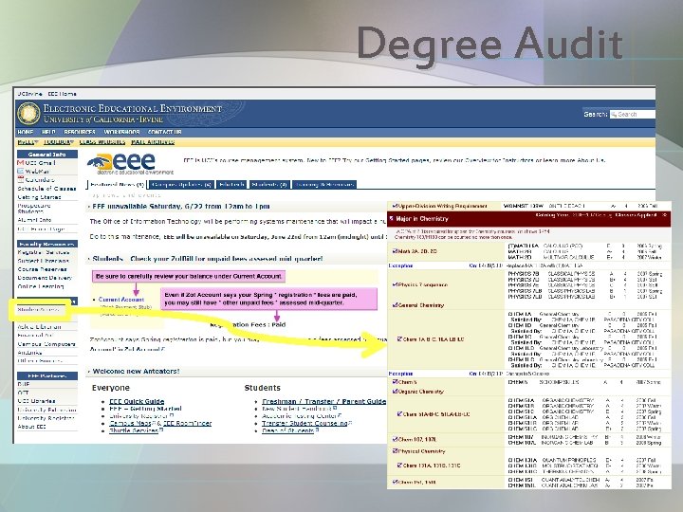Toggle checkbox for Chem 1A-B-C, 1LA-LB-LC
Screen dimensions: 683x512
point(399,338)
